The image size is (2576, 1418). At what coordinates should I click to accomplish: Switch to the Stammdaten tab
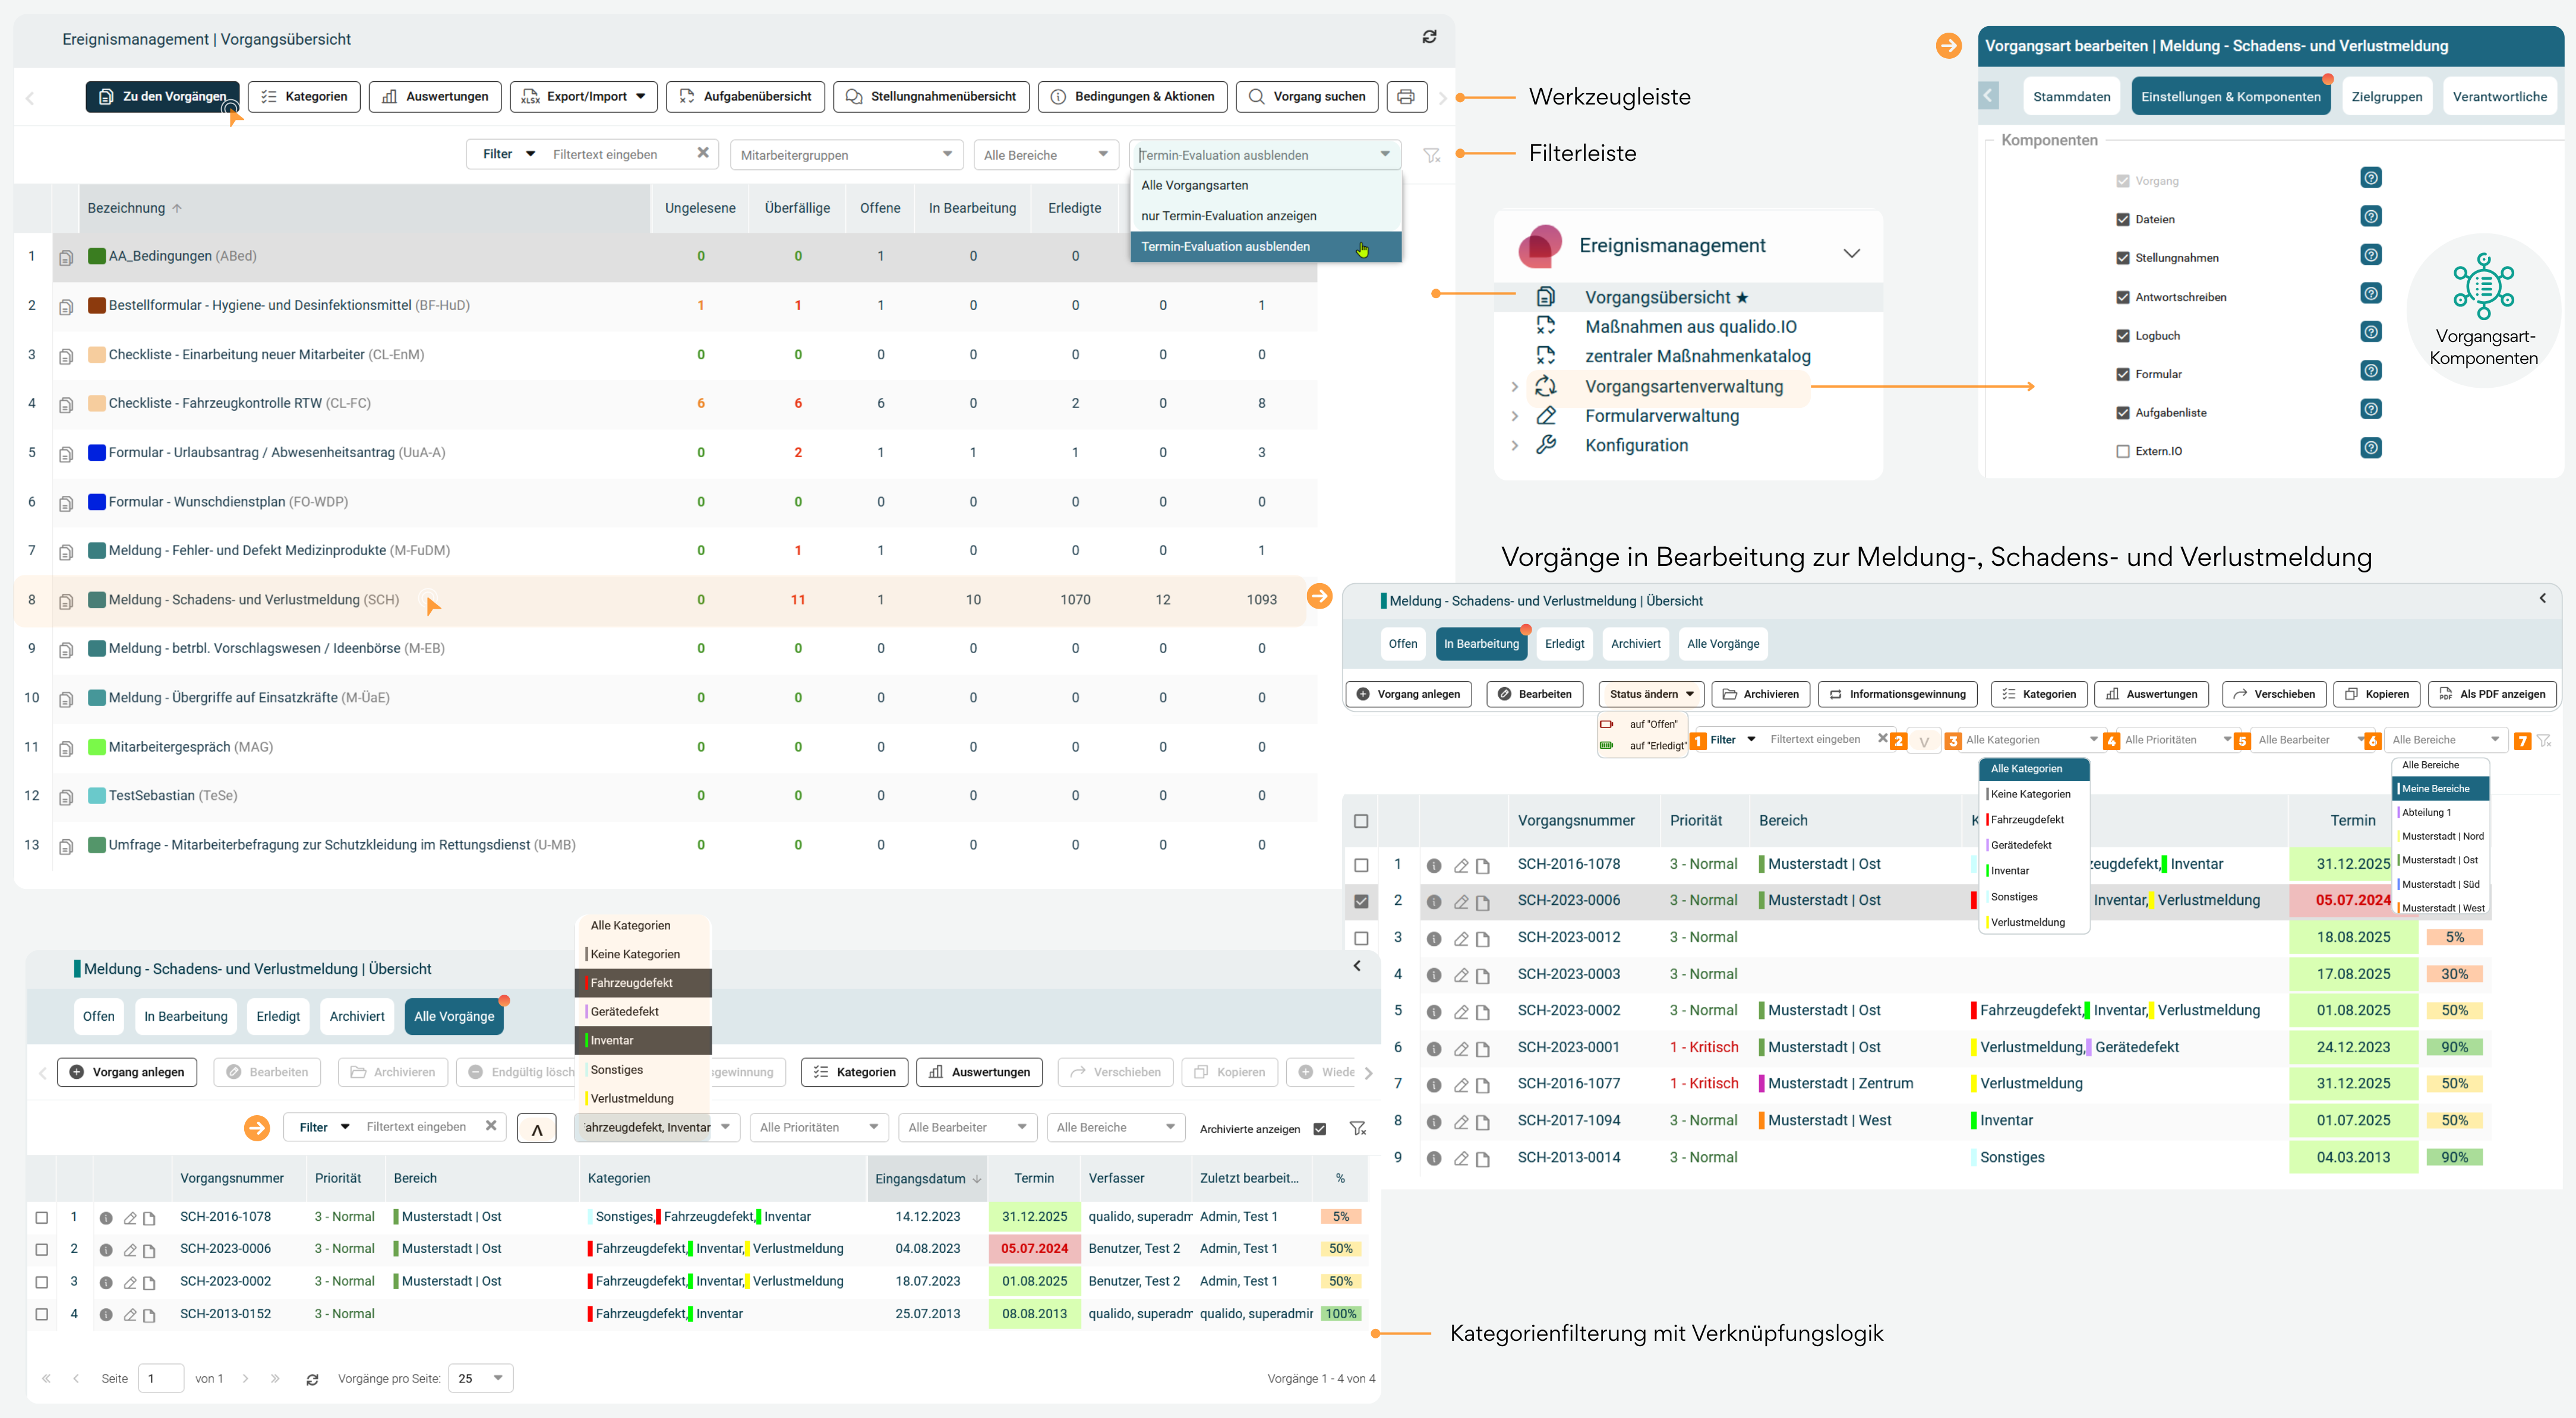click(x=2071, y=97)
